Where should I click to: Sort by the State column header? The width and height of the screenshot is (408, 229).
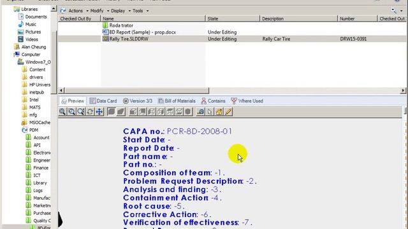tap(232, 18)
